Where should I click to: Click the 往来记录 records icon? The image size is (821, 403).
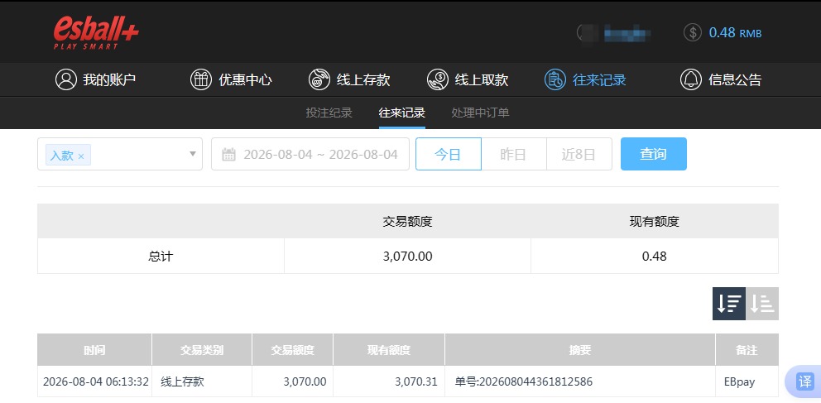tap(555, 79)
